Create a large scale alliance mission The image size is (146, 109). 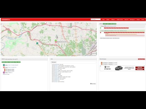(x=106, y=38)
